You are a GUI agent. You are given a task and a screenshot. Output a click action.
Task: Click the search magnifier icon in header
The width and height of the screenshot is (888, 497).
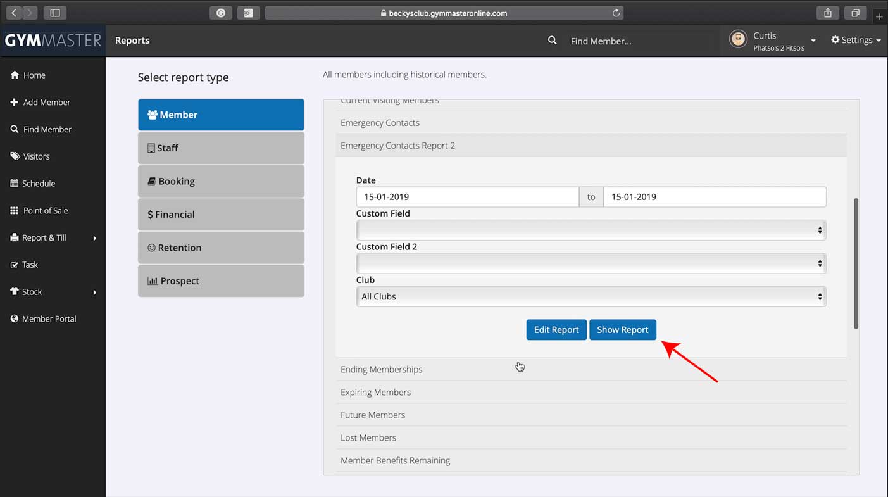click(553, 41)
